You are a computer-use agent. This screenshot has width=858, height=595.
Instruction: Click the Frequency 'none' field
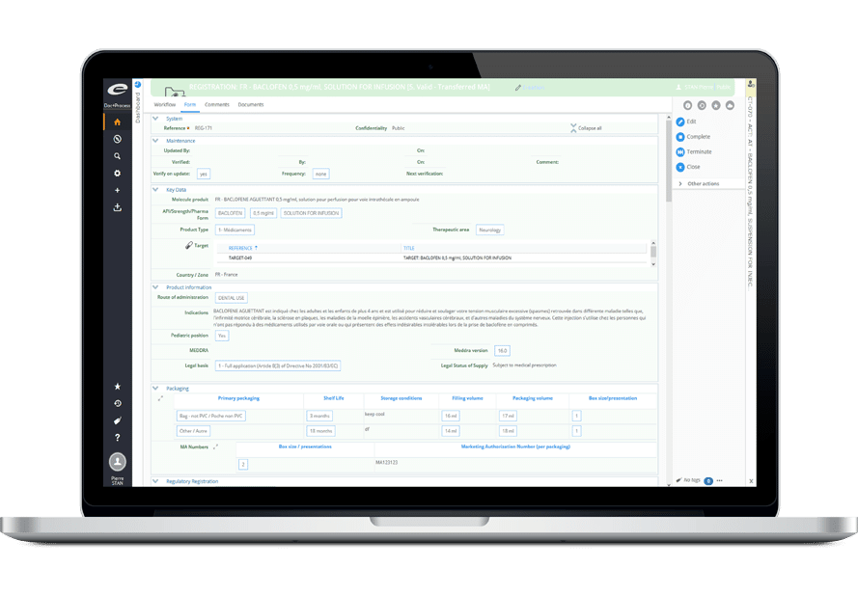[x=321, y=174]
